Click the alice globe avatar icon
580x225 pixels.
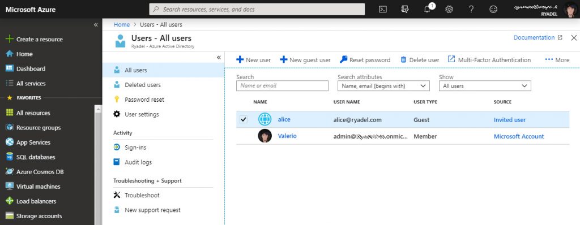(265, 119)
